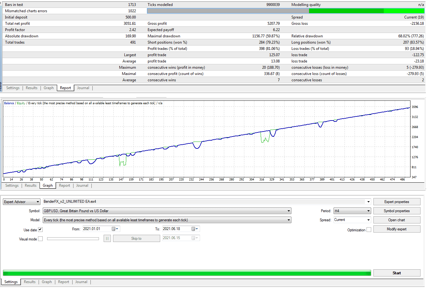
Task: Click the Start button
Action: pos(397,273)
